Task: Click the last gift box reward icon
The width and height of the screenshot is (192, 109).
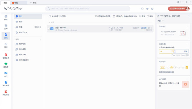Action: (x=187, y=67)
